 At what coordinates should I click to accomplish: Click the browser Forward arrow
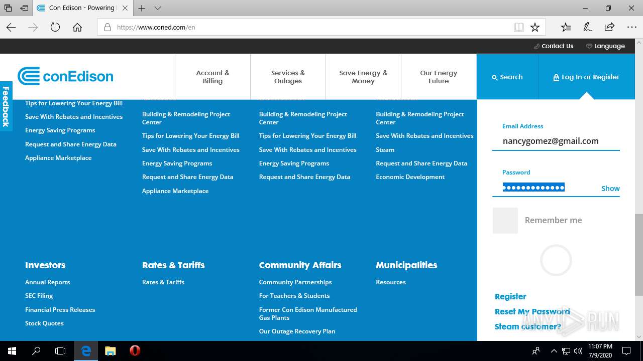pos(33,28)
